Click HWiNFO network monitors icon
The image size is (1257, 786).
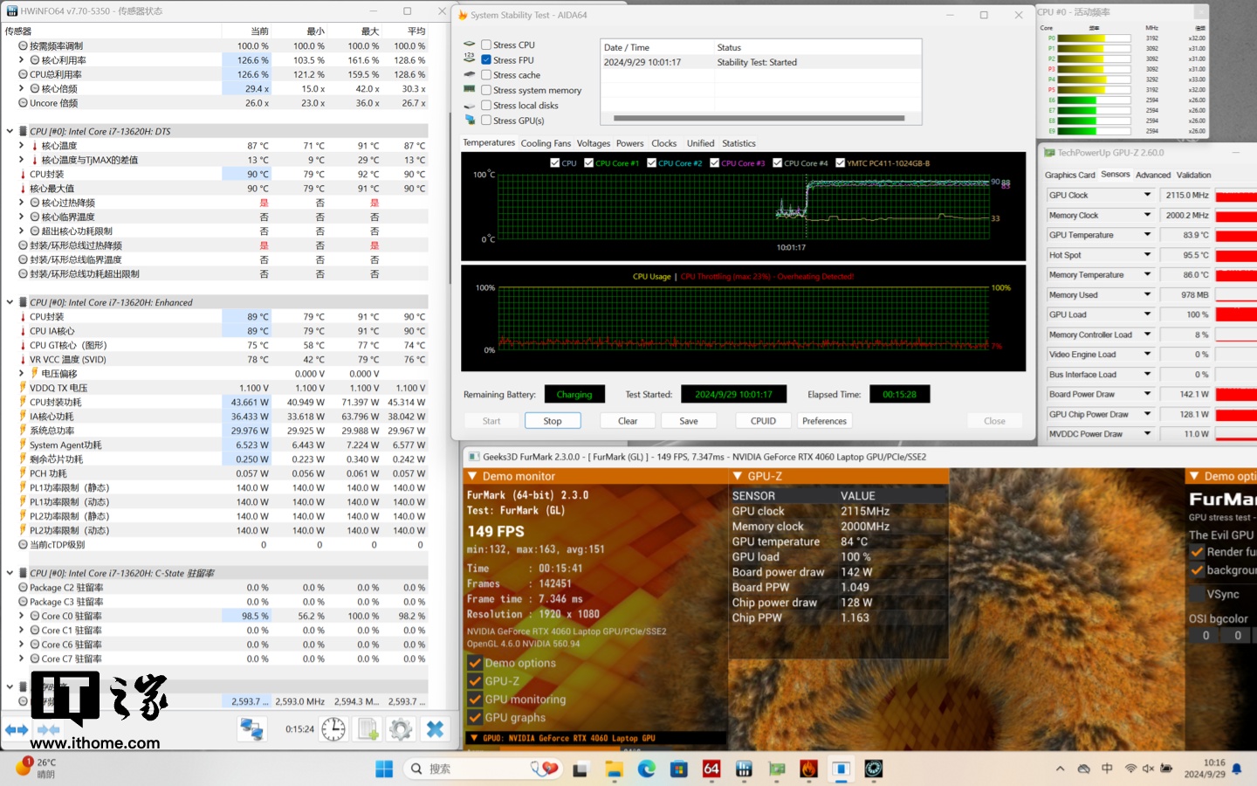pyautogui.click(x=252, y=728)
